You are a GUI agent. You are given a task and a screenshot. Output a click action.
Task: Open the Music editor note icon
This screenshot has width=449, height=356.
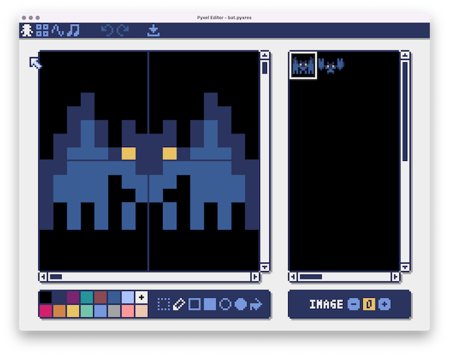[x=73, y=30]
